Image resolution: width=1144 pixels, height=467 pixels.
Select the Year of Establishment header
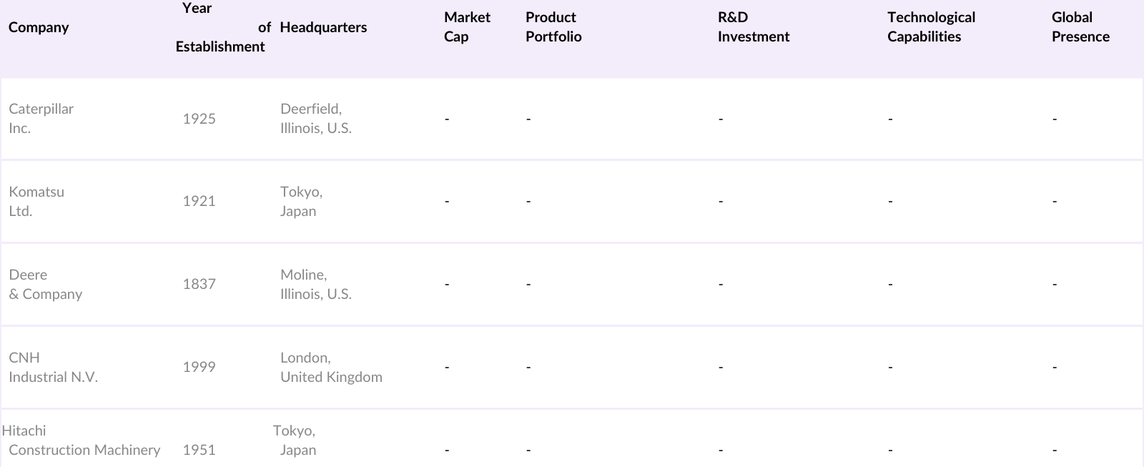point(220,27)
